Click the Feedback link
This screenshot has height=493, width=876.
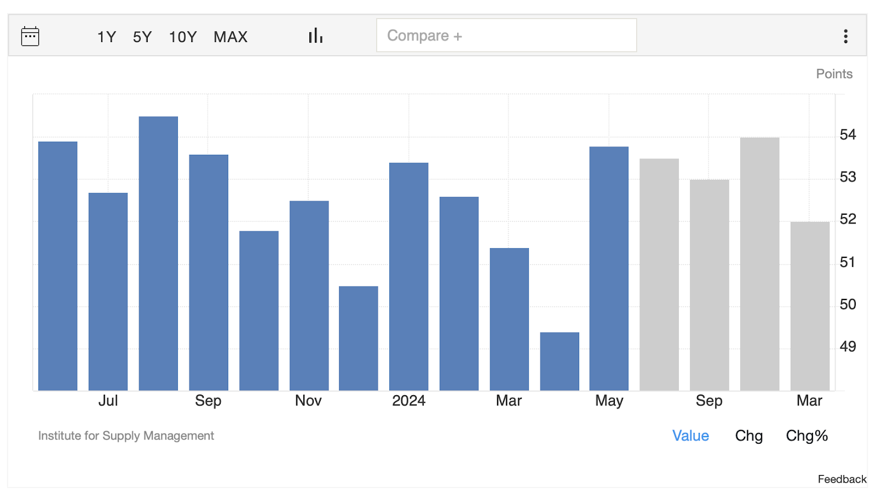click(x=842, y=479)
